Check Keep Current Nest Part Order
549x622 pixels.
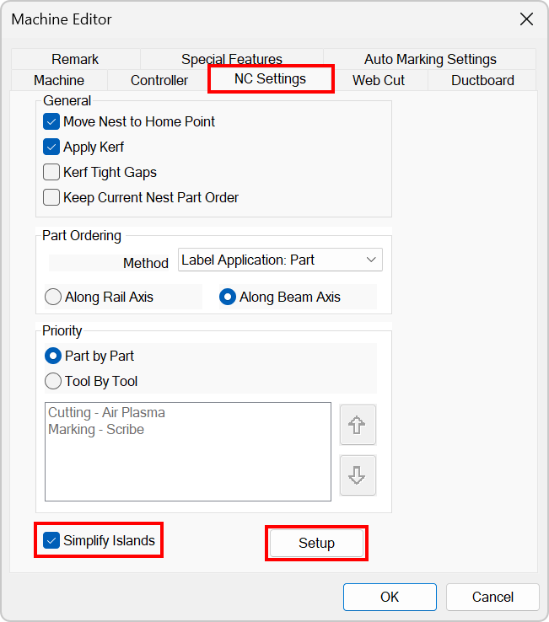(51, 197)
